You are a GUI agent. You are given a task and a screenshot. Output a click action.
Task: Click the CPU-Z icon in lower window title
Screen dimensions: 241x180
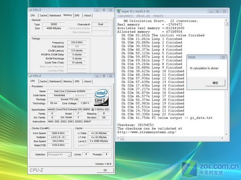30,76
